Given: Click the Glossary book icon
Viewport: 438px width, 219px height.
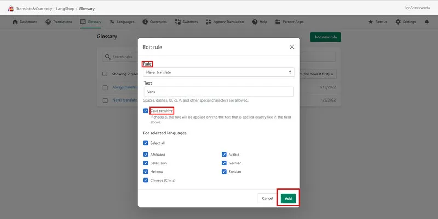Looking at the screenshot, I should point(83,22).
